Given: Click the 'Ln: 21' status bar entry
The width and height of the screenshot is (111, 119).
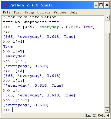Looking at the screenshot, I should click(91, 115).
